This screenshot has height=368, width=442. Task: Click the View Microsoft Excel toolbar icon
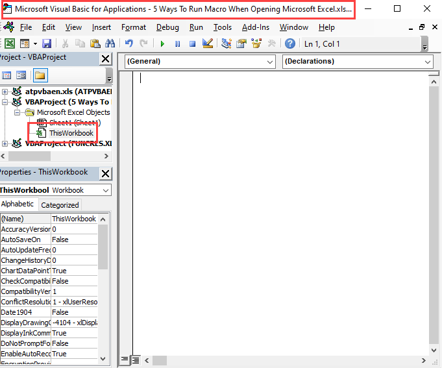click(x=10, y=43)
